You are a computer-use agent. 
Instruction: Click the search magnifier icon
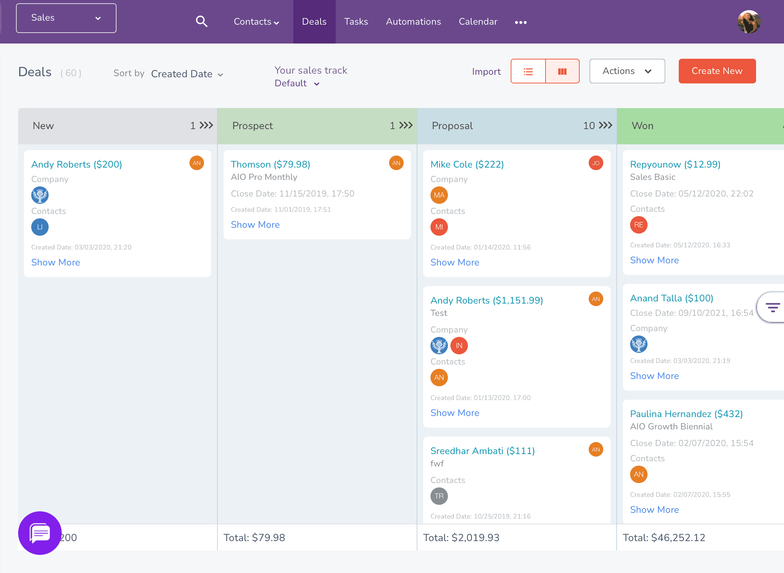click(201, 21)
